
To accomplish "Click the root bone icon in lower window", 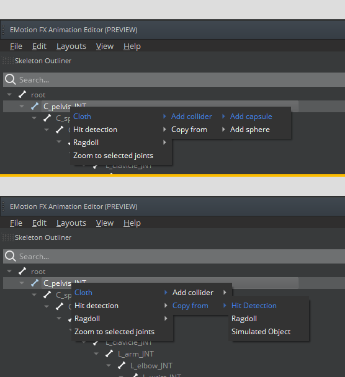I will coord(22,271).
